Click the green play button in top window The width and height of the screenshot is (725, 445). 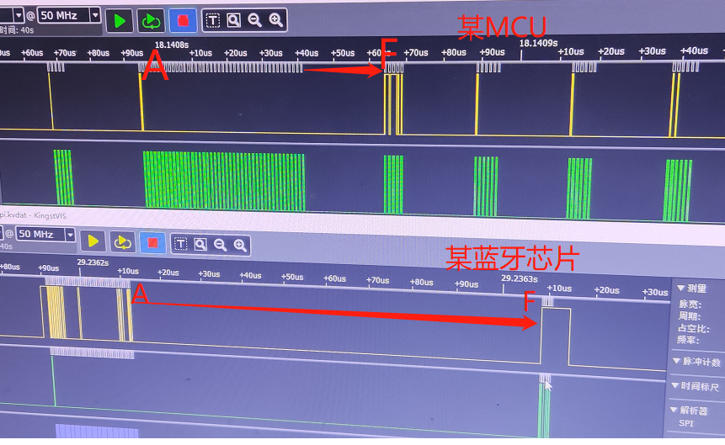[120, 20]
